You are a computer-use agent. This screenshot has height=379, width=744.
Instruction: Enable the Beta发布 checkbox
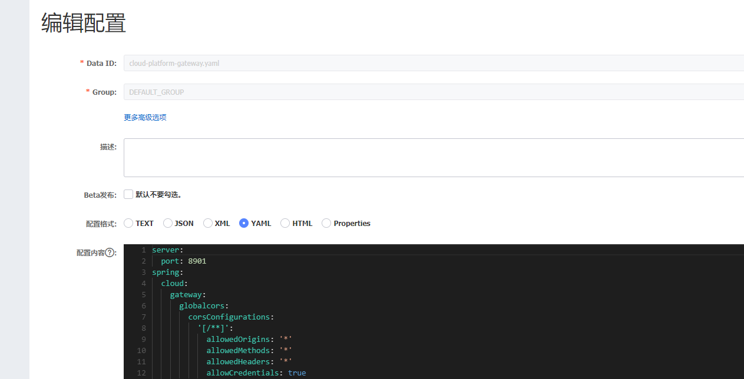(128, 194)
